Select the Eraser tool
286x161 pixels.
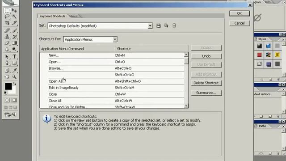[x=7, y=43]
